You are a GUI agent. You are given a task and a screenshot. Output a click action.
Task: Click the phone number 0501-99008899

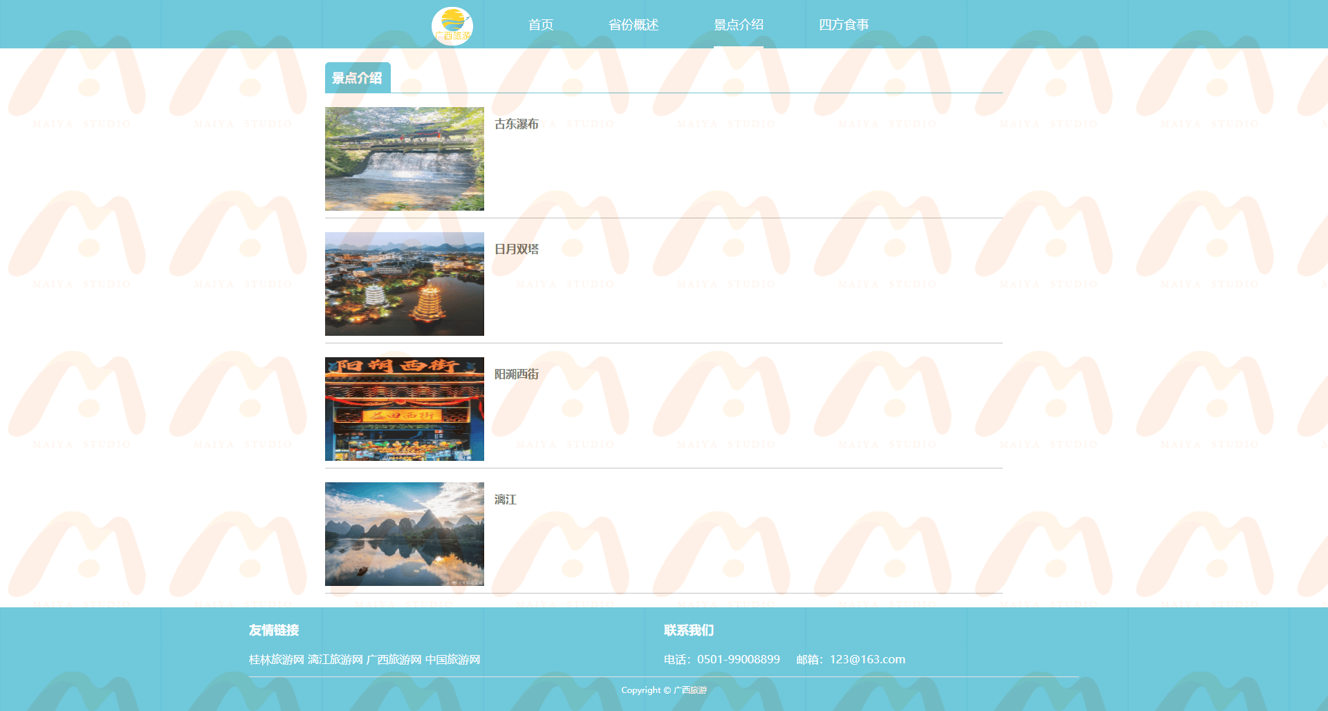pos(738,660)
